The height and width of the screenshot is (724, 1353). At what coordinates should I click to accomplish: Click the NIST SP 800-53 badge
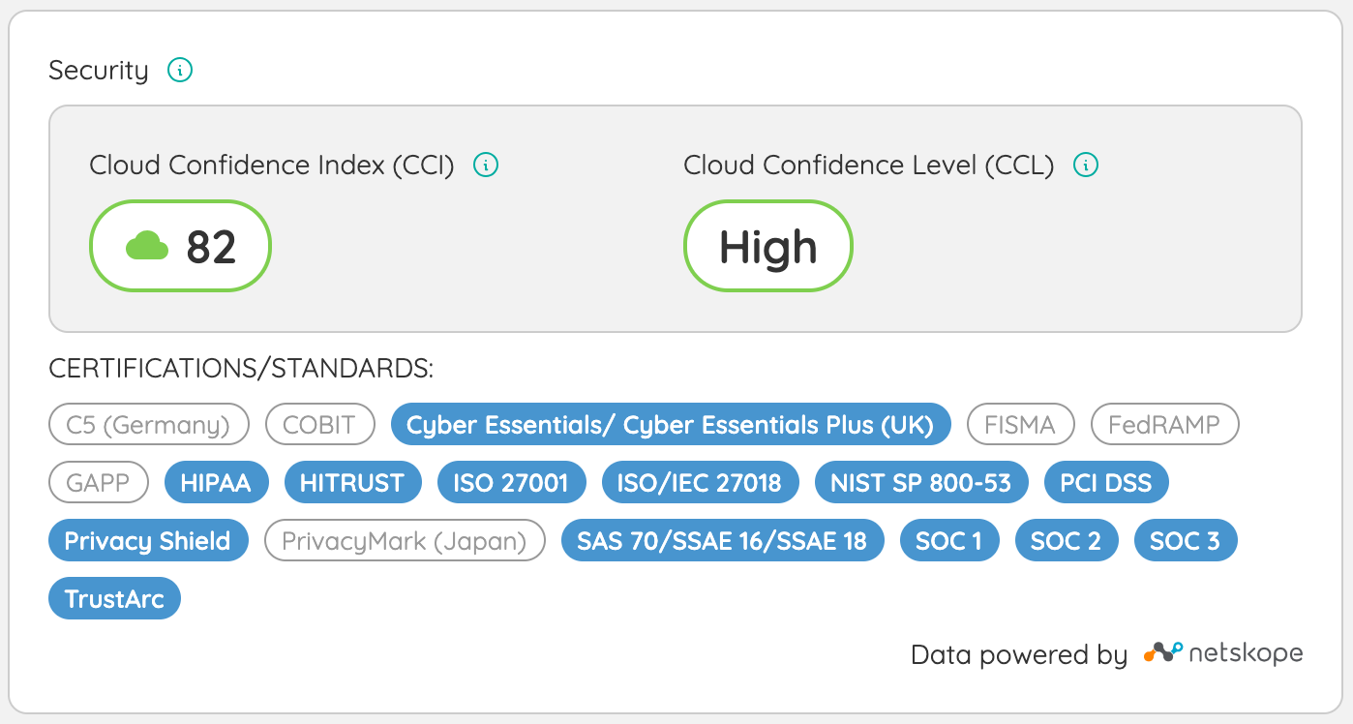(920, 482)
